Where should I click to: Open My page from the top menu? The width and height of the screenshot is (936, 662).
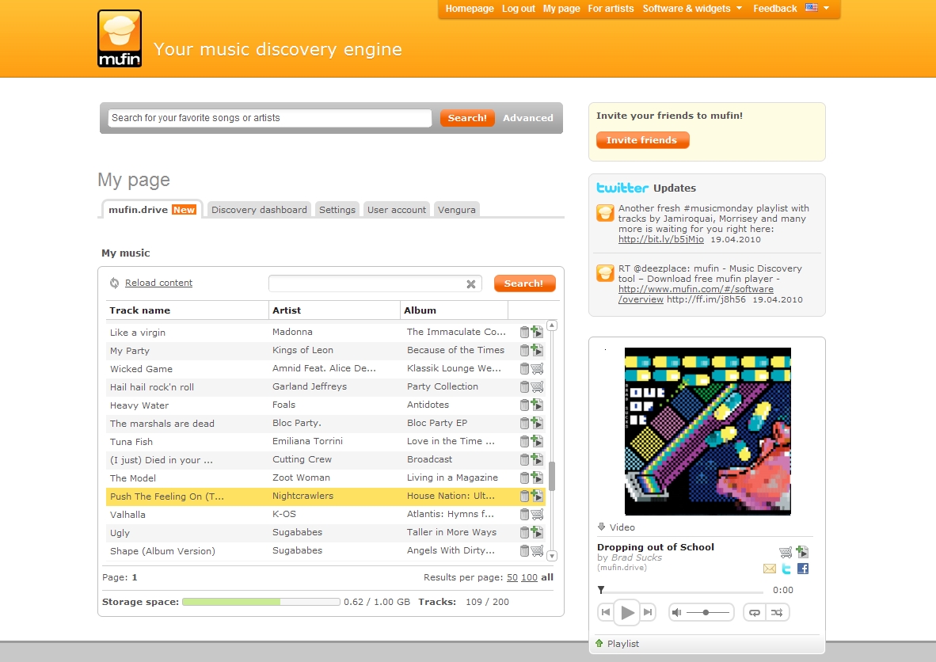pyautogui.click(x=561, y=9)
